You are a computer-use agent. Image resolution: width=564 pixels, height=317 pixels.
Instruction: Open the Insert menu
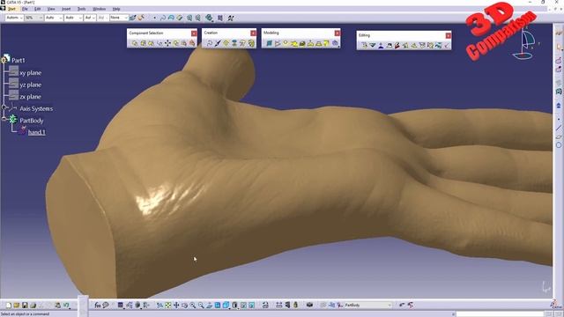66,9
